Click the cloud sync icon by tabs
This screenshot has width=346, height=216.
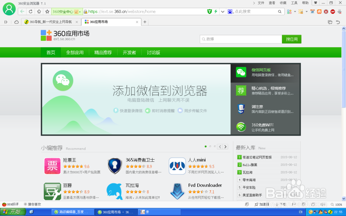(x=16, y=22)
